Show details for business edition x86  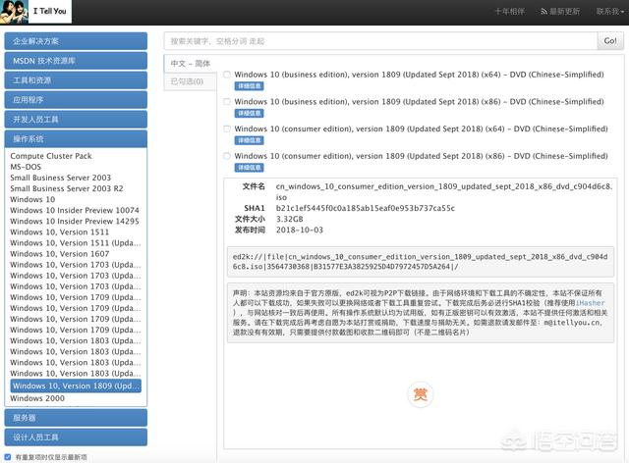coord(249,114)
